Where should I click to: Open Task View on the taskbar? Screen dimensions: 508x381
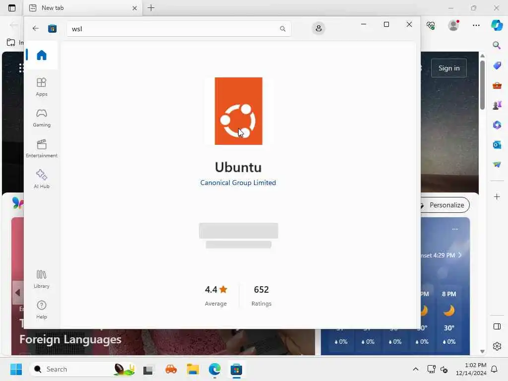[x=148, y=369]
